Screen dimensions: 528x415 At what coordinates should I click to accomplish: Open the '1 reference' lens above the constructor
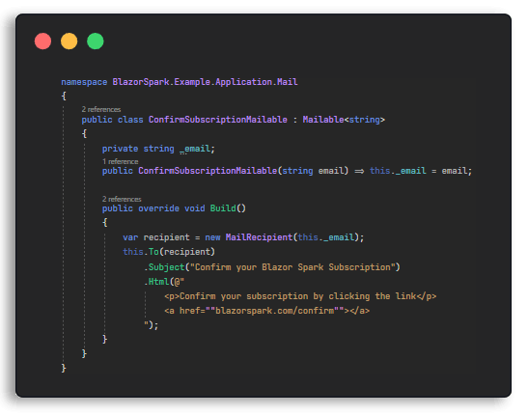(121, 161)
